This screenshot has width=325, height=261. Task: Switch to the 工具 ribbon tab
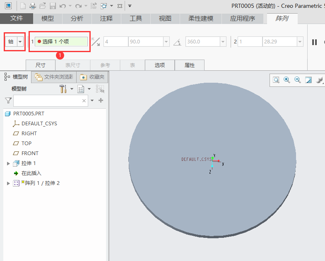pyautogui.click(x=136, y=19)
